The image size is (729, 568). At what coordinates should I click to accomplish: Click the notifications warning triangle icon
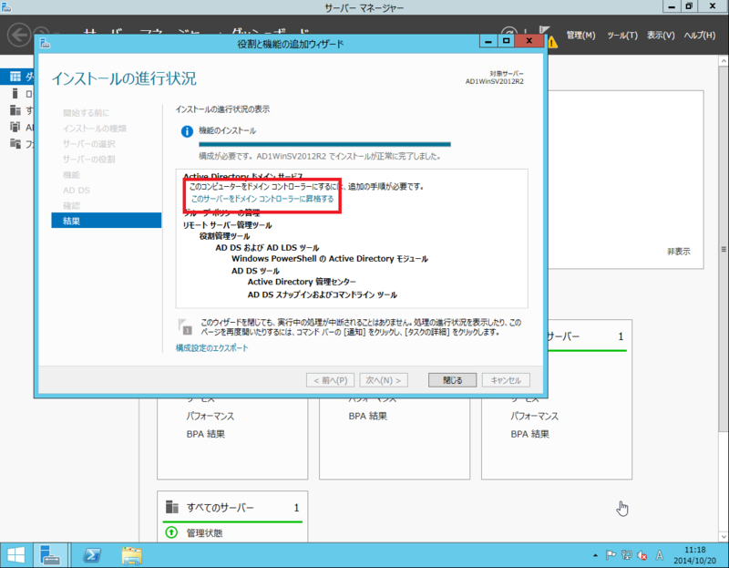tap(552, 43)
